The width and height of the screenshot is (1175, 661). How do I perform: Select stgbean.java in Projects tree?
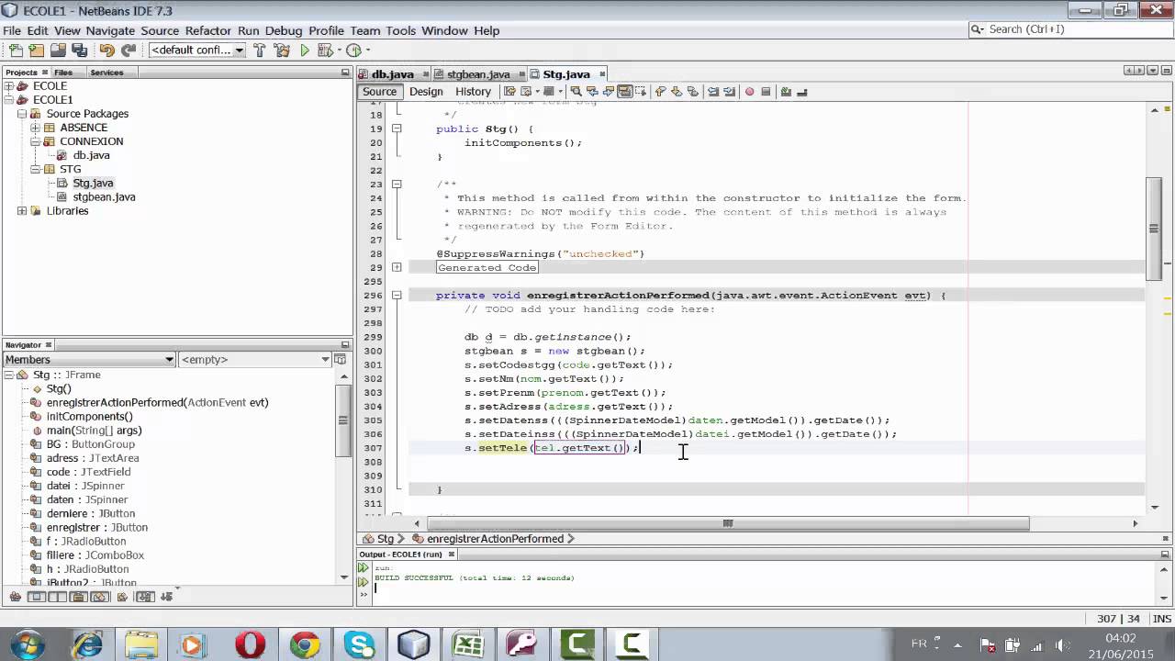pyautogui.click(x=104, y=196)
